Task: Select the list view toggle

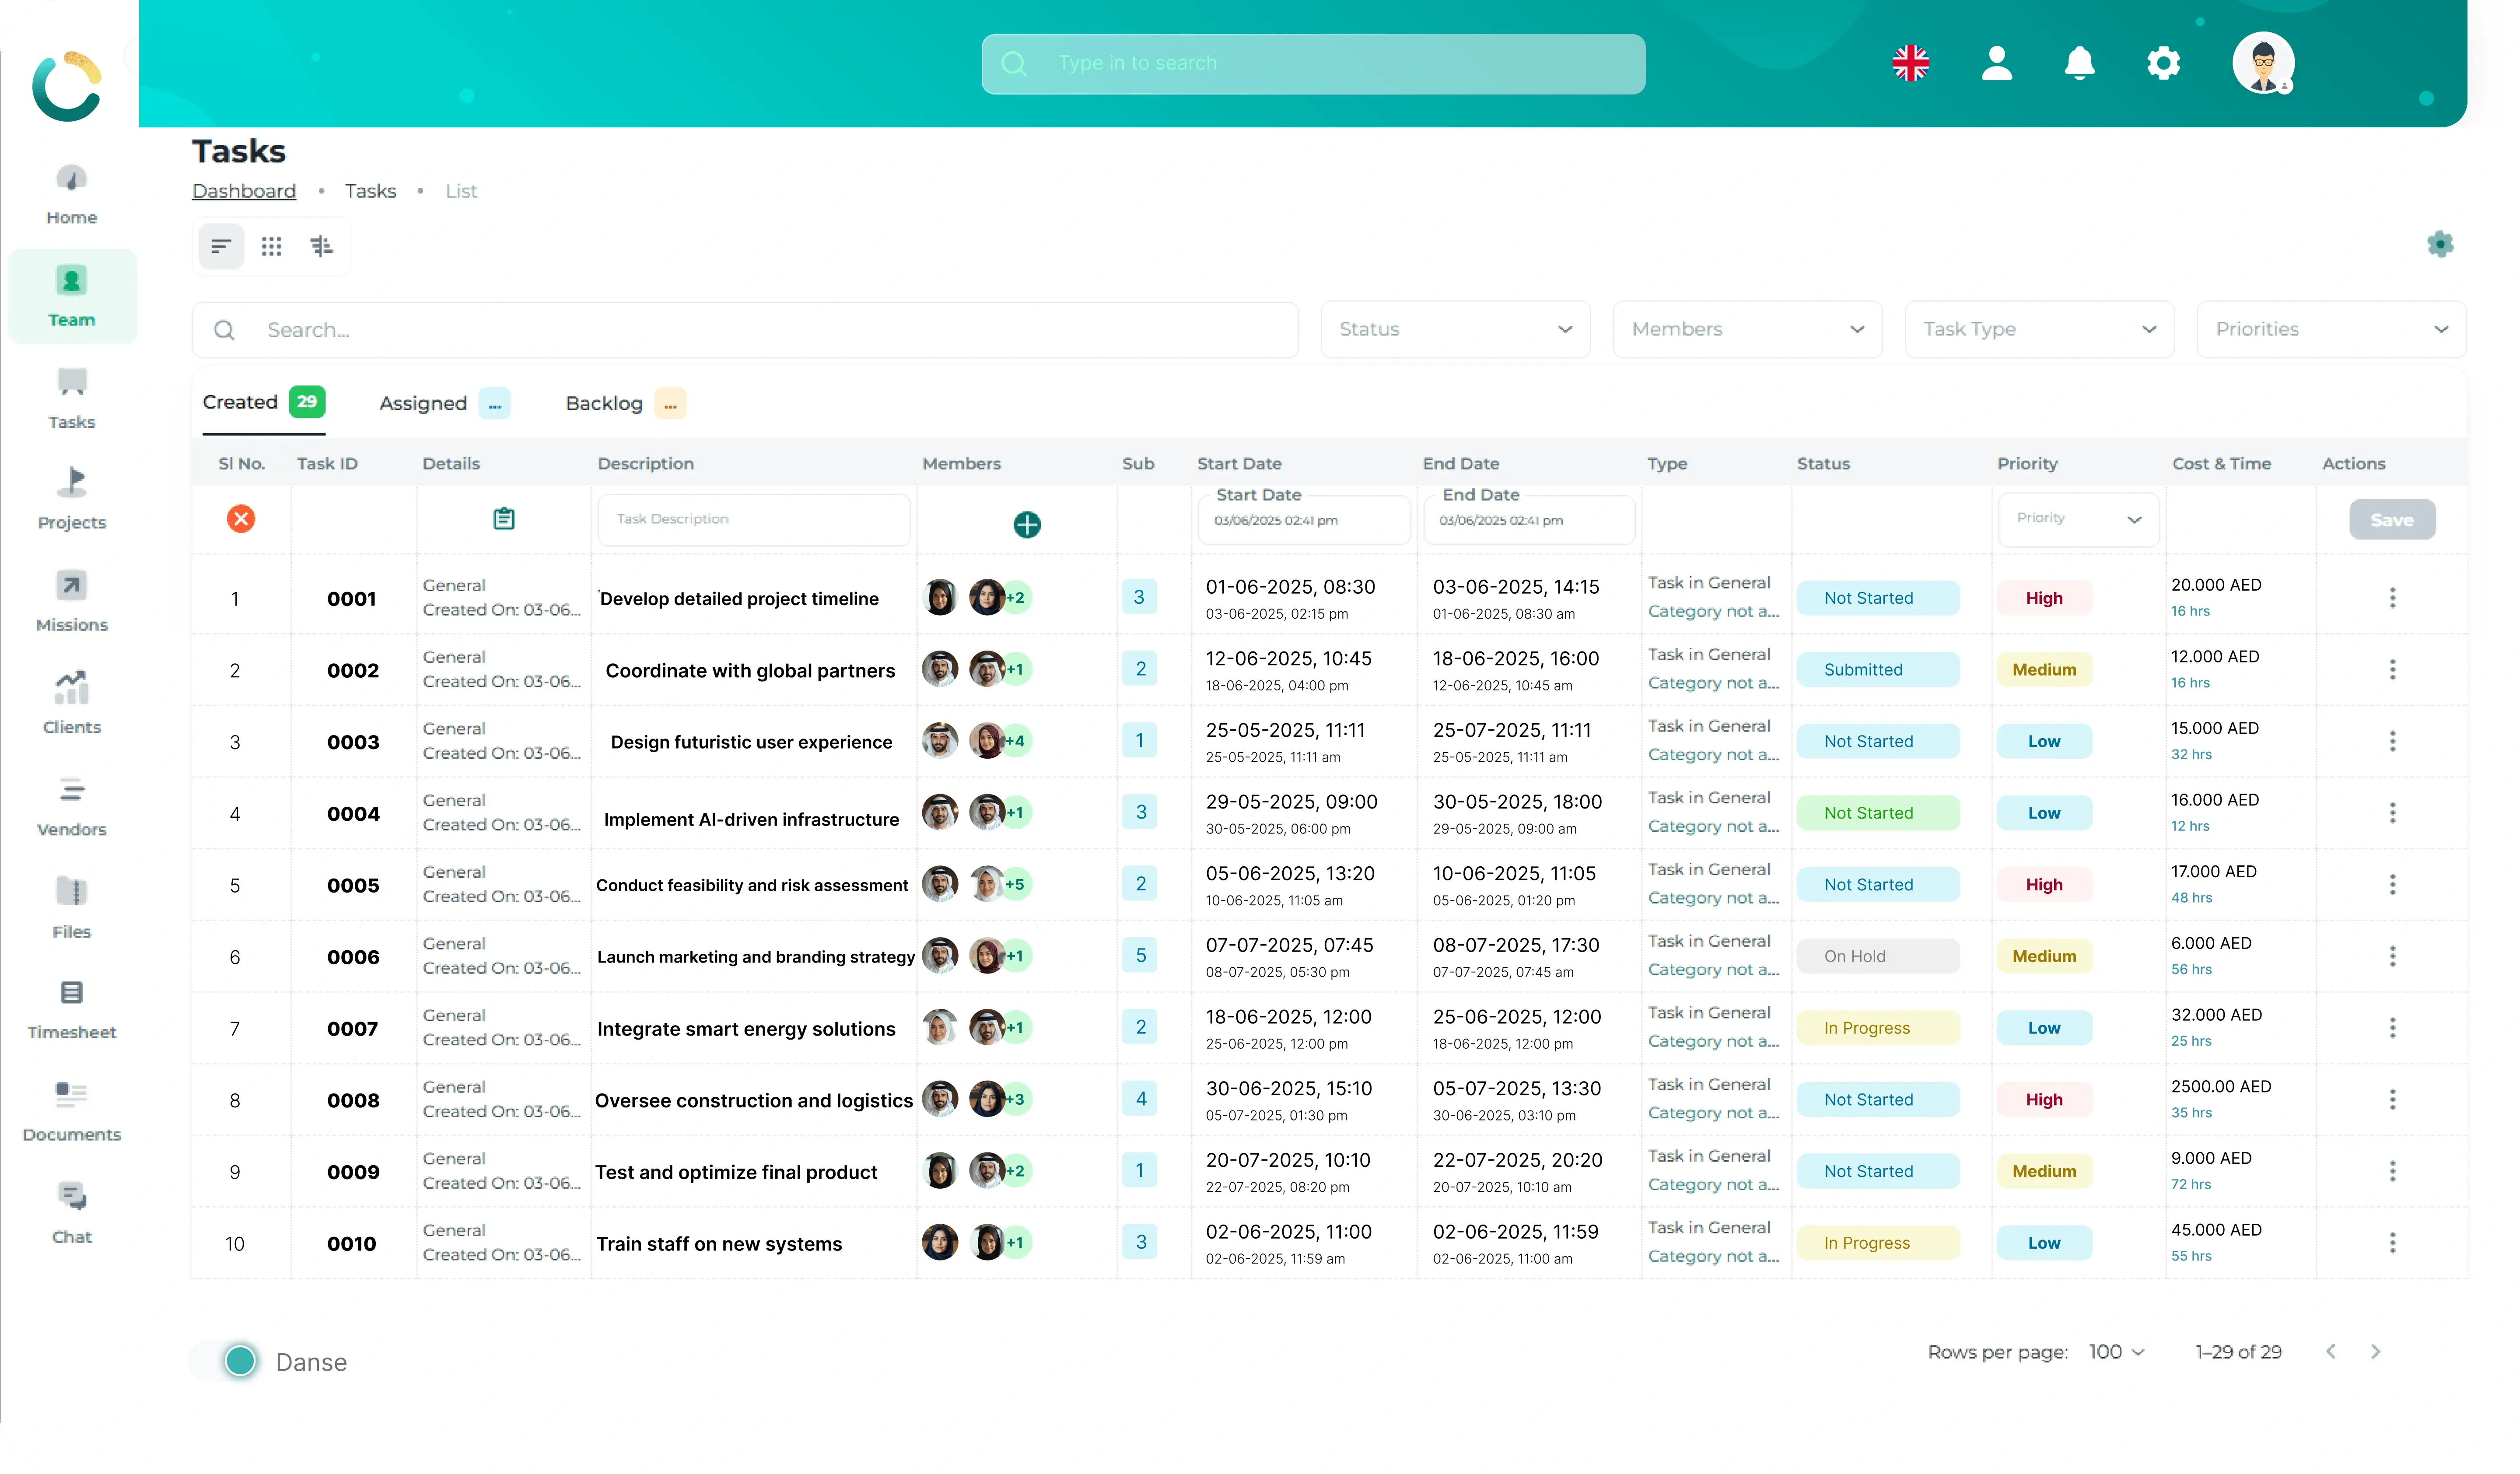Action: coord(221,246)
